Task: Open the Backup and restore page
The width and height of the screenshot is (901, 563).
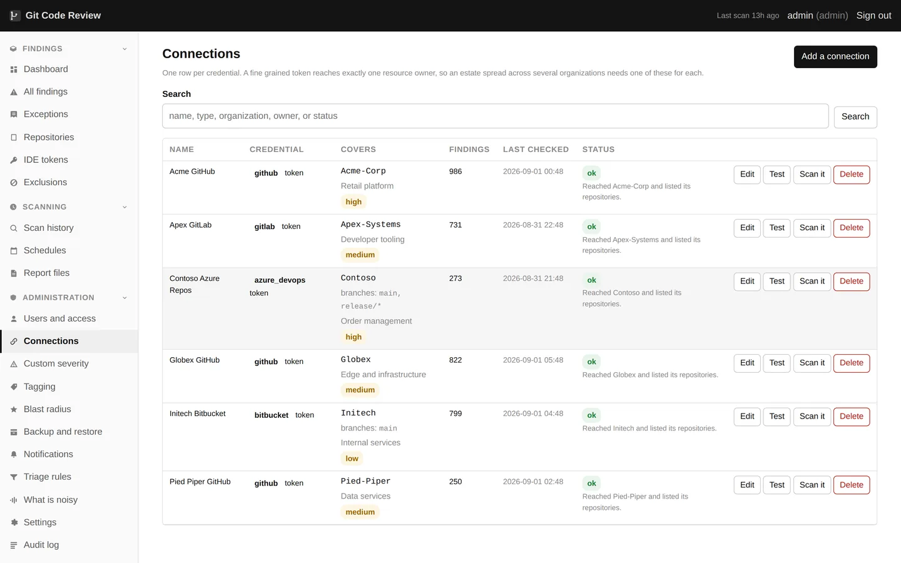Action: (x=69, y=432)
